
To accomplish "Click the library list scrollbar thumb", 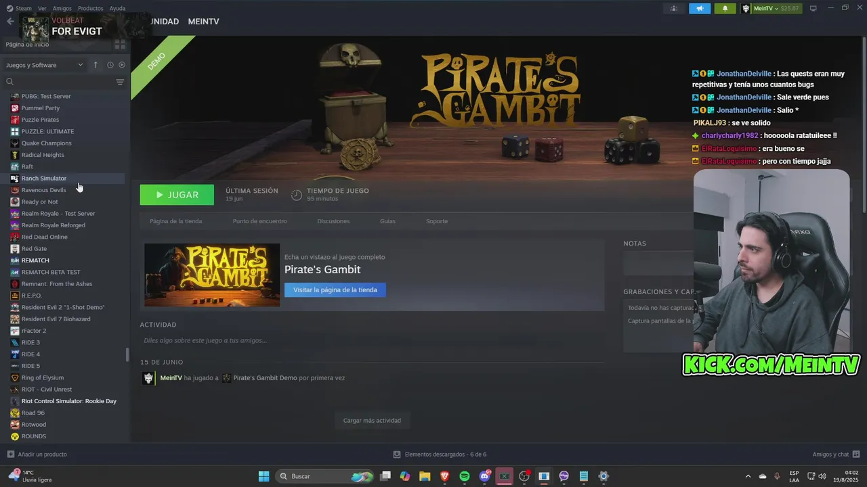I will [x=127, y=354].
